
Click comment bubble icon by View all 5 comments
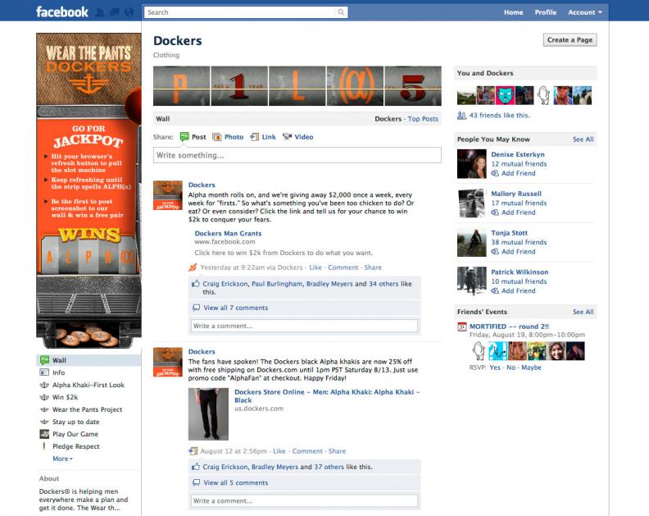(x=196, y=482)
